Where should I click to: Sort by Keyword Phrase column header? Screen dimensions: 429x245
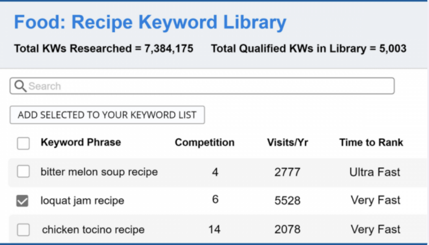tap(80, 142)
